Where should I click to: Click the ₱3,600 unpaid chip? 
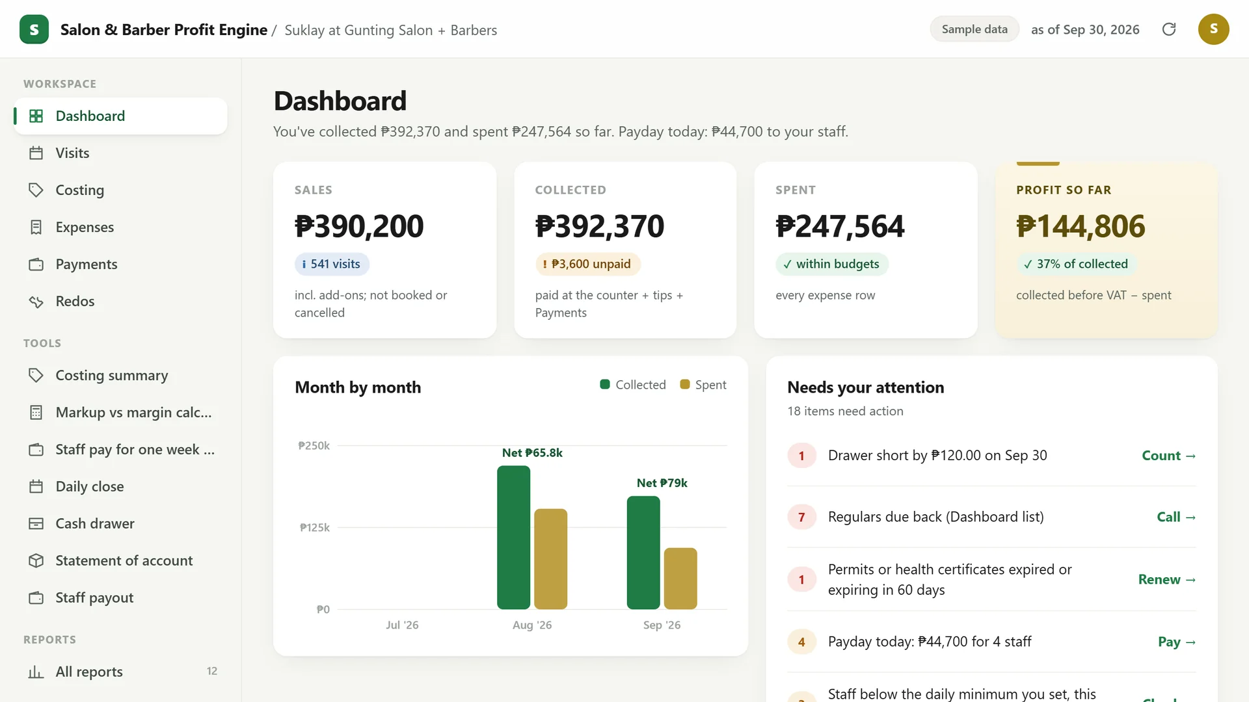[x=587, y=264]
